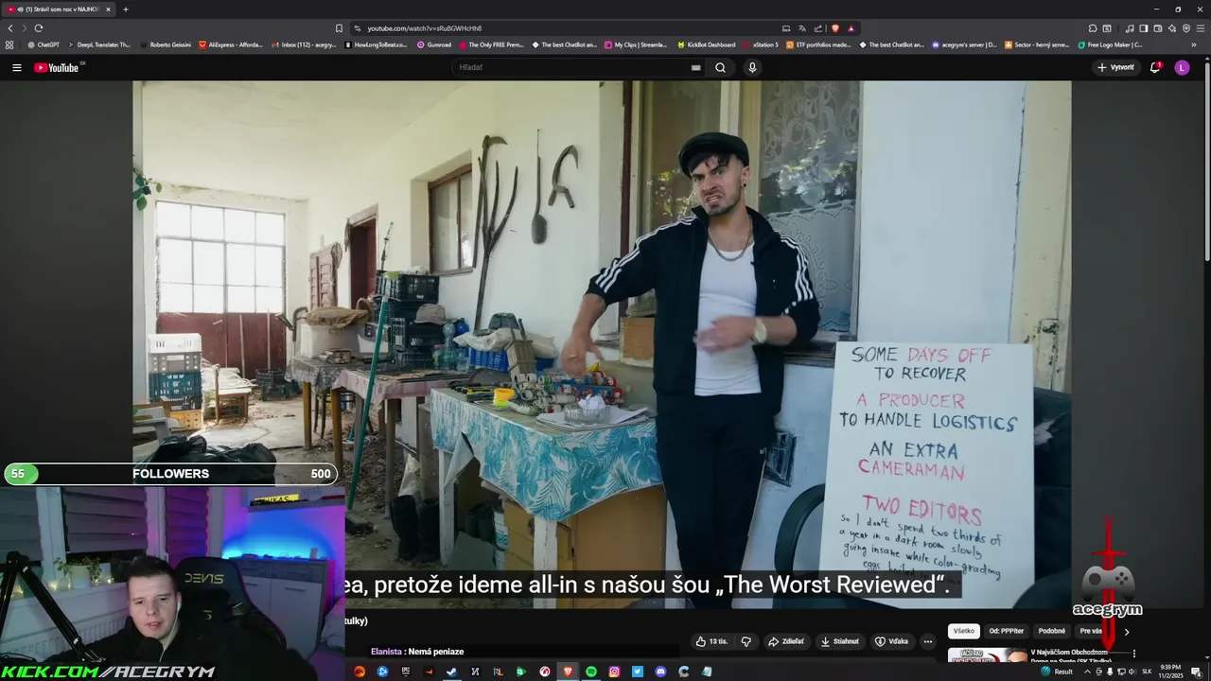Open the Inbox (112) bookmark
Viewport: 1211px width, 681px height.
[x=304, y=44]
